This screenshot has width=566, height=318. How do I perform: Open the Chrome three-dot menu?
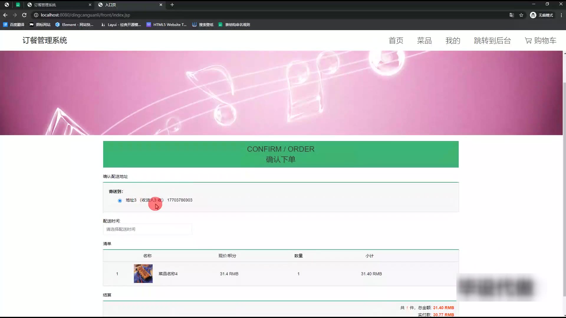coord(561,15)
